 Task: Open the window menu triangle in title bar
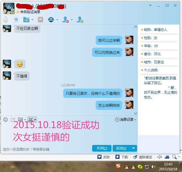[150, 5]
